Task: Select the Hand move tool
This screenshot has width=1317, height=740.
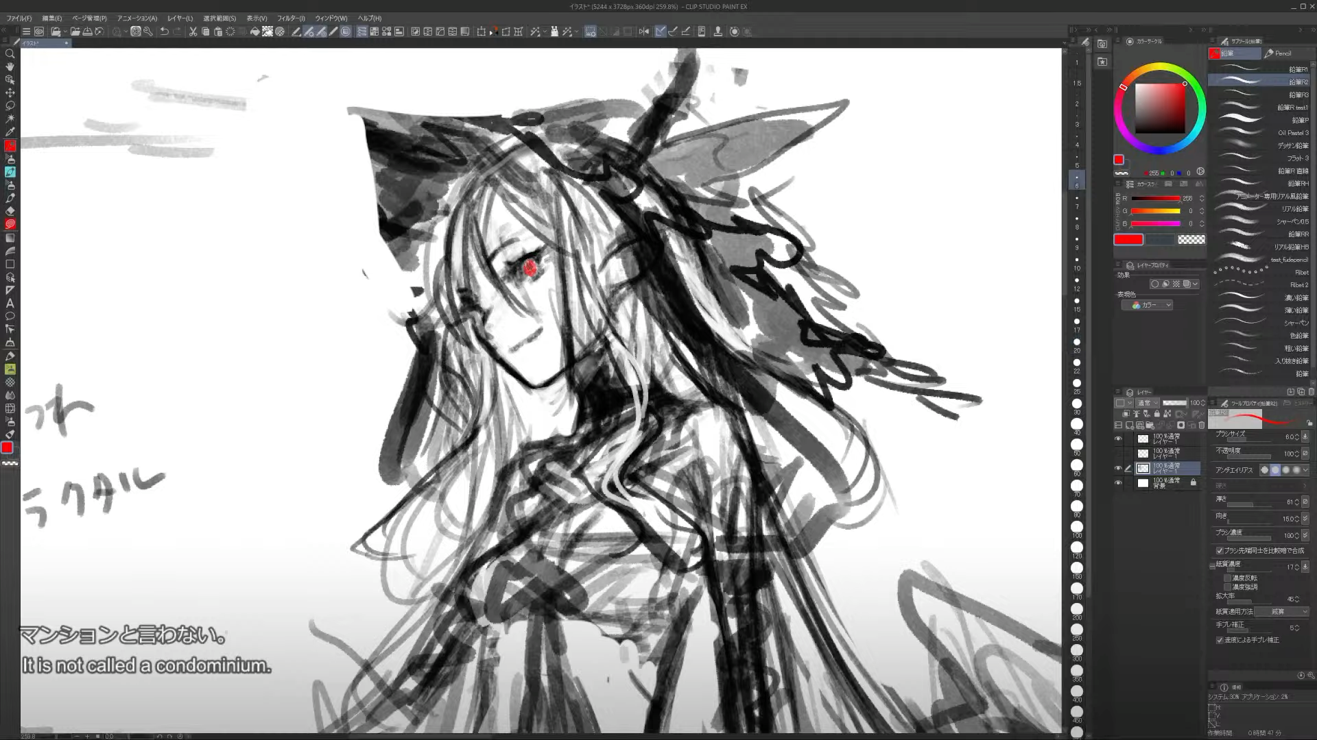Action: pos(10,66)
